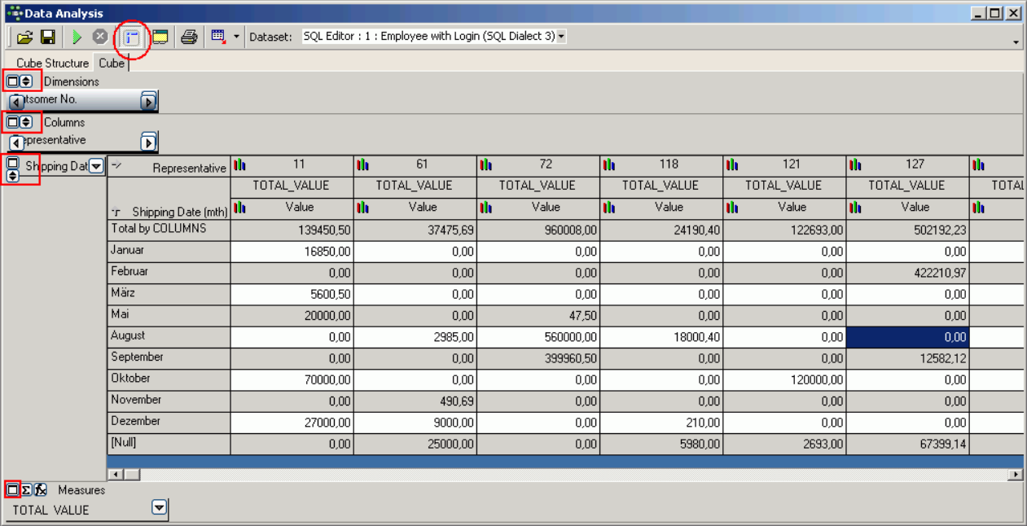Click the circled panel toggle toolbar icon

point(132,37)
